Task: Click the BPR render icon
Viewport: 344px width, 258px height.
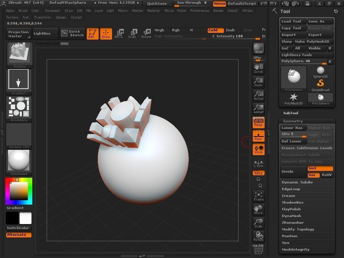Action: pyautogui.click(x=258, y=48)
